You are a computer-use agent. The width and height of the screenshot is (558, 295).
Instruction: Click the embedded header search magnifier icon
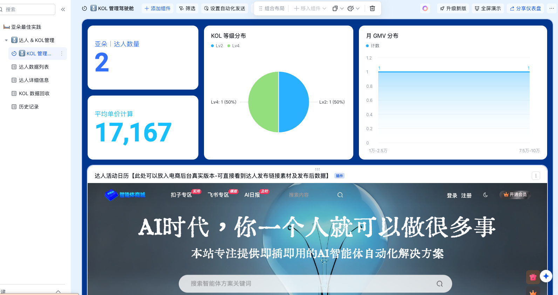[340, 195]
